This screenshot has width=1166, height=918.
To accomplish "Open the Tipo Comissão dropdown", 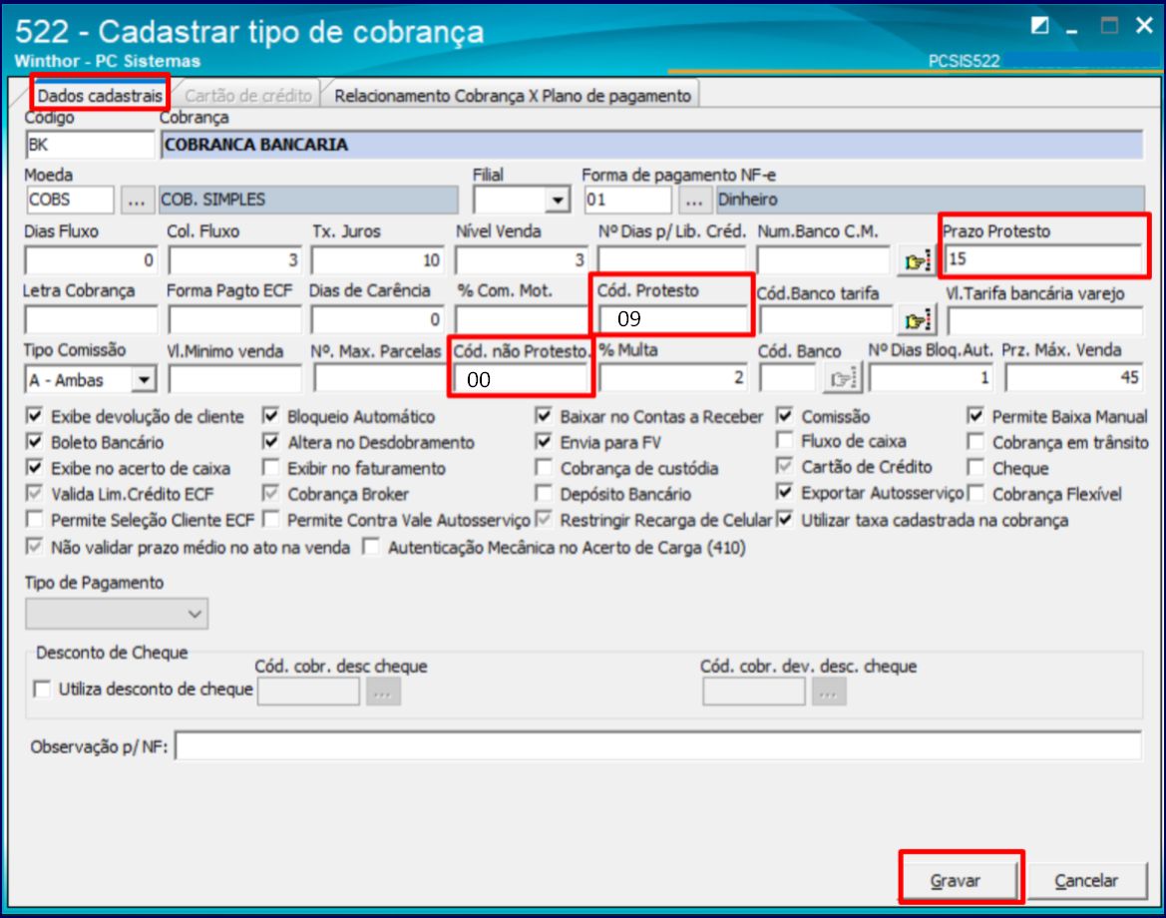I will [144, 379].
